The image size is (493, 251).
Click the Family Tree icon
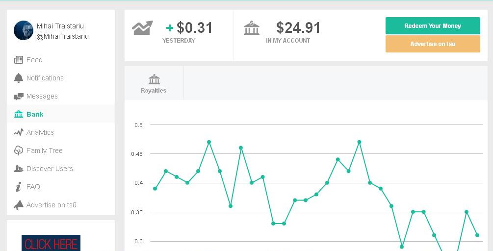(19, 151)
